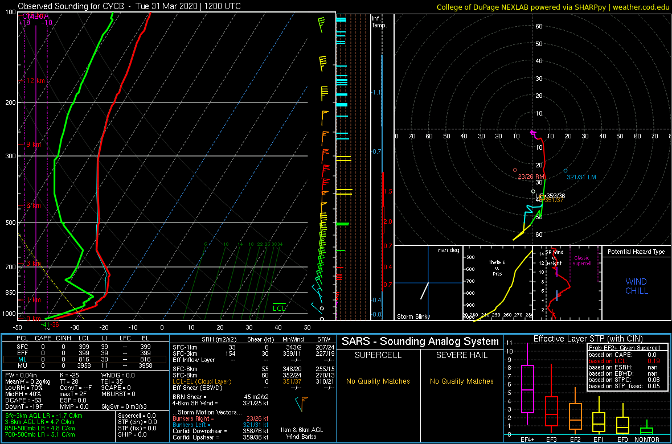The width and height of the screenshot is (672, 444).
Task: Click the Corfidi Upshear = 359/36 kt entry
Action: coord(220,437)
